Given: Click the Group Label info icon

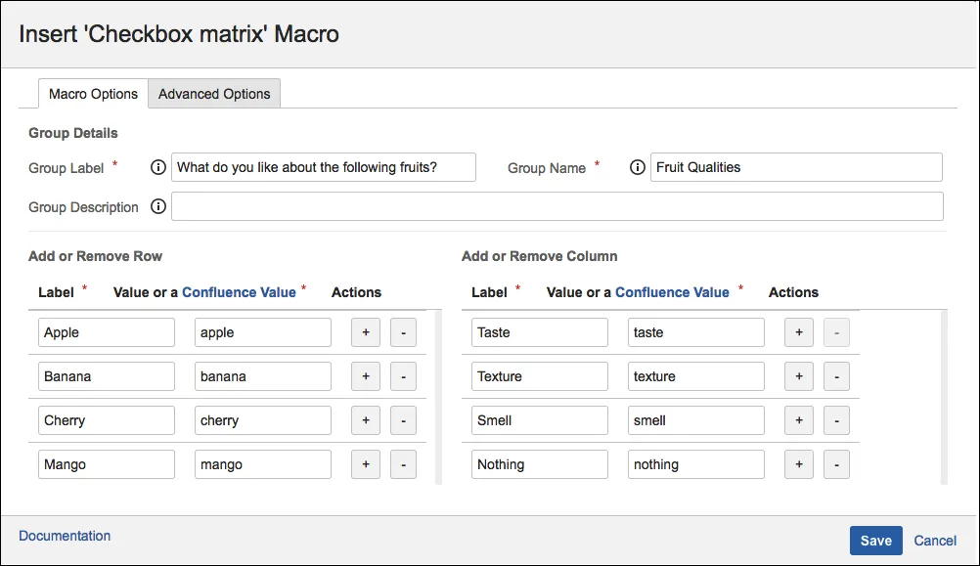Looking at the screenshot, I should pos(158,167).
